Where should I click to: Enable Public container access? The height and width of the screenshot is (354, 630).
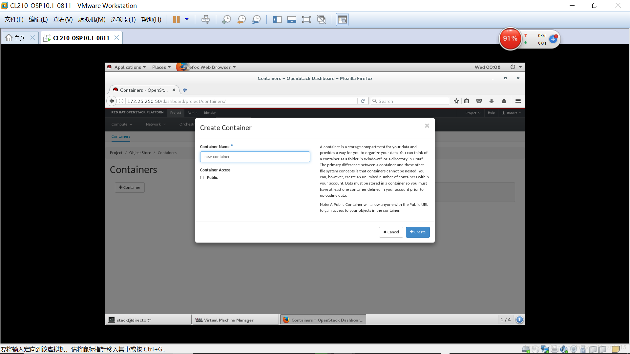pyautogui.click(x=202, y=177)
